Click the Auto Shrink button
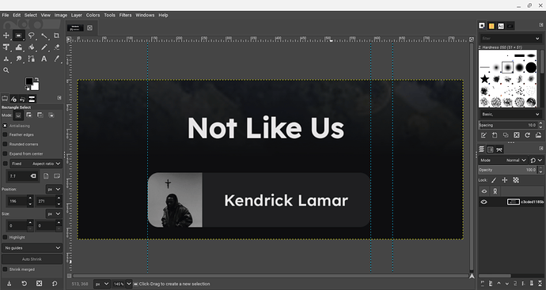The height and width of the screenshot is (290, 546). 32,259
